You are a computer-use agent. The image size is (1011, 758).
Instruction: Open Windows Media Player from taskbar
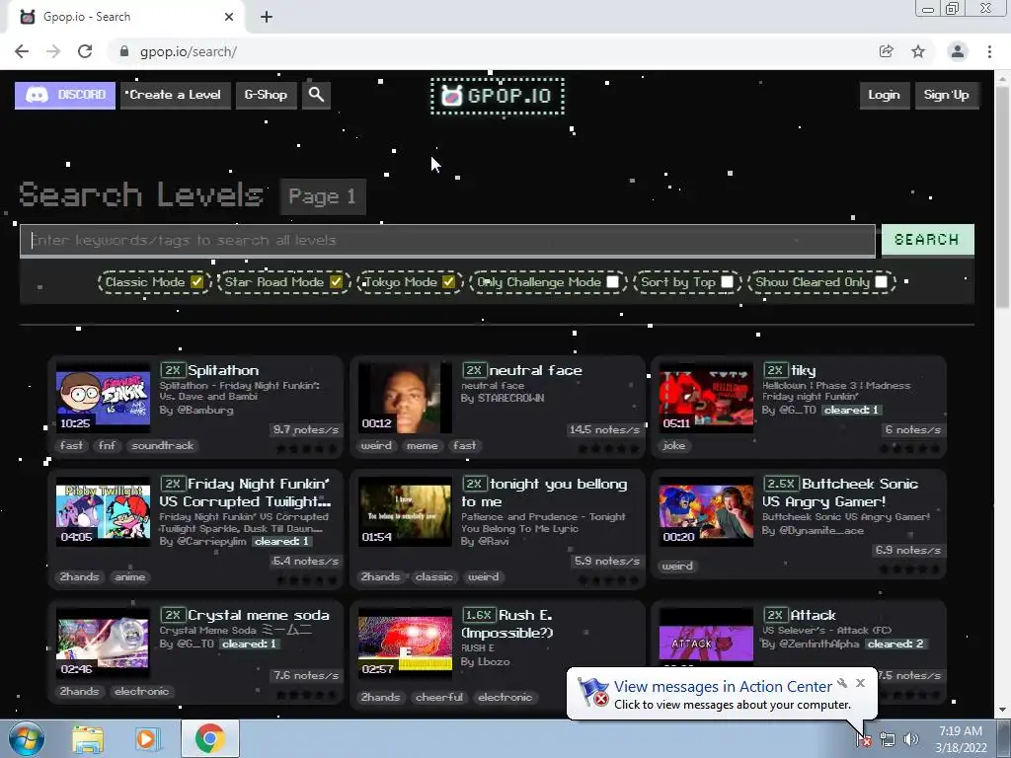147,738
